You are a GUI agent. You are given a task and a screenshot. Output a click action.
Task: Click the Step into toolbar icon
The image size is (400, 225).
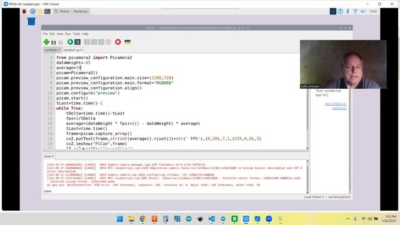pyautogui.click(x=94, y=42)
